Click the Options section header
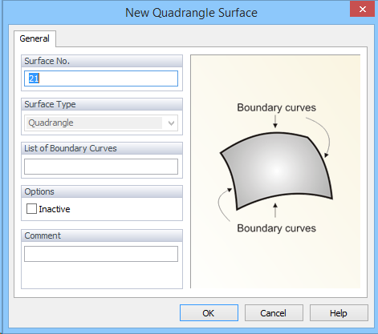Screen dimensions: 378x334 (102, 191)
